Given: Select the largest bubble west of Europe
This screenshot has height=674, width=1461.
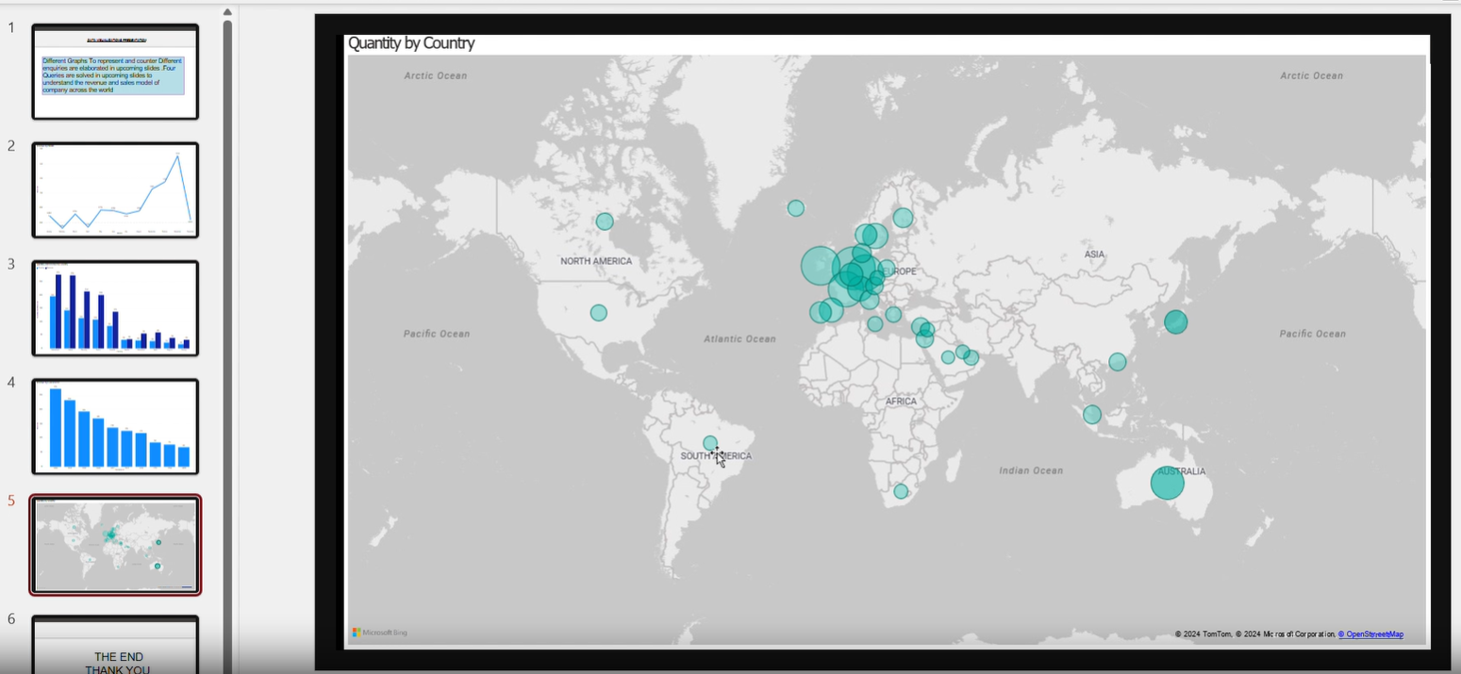Looking at the screenshot, I should (820, 265).
